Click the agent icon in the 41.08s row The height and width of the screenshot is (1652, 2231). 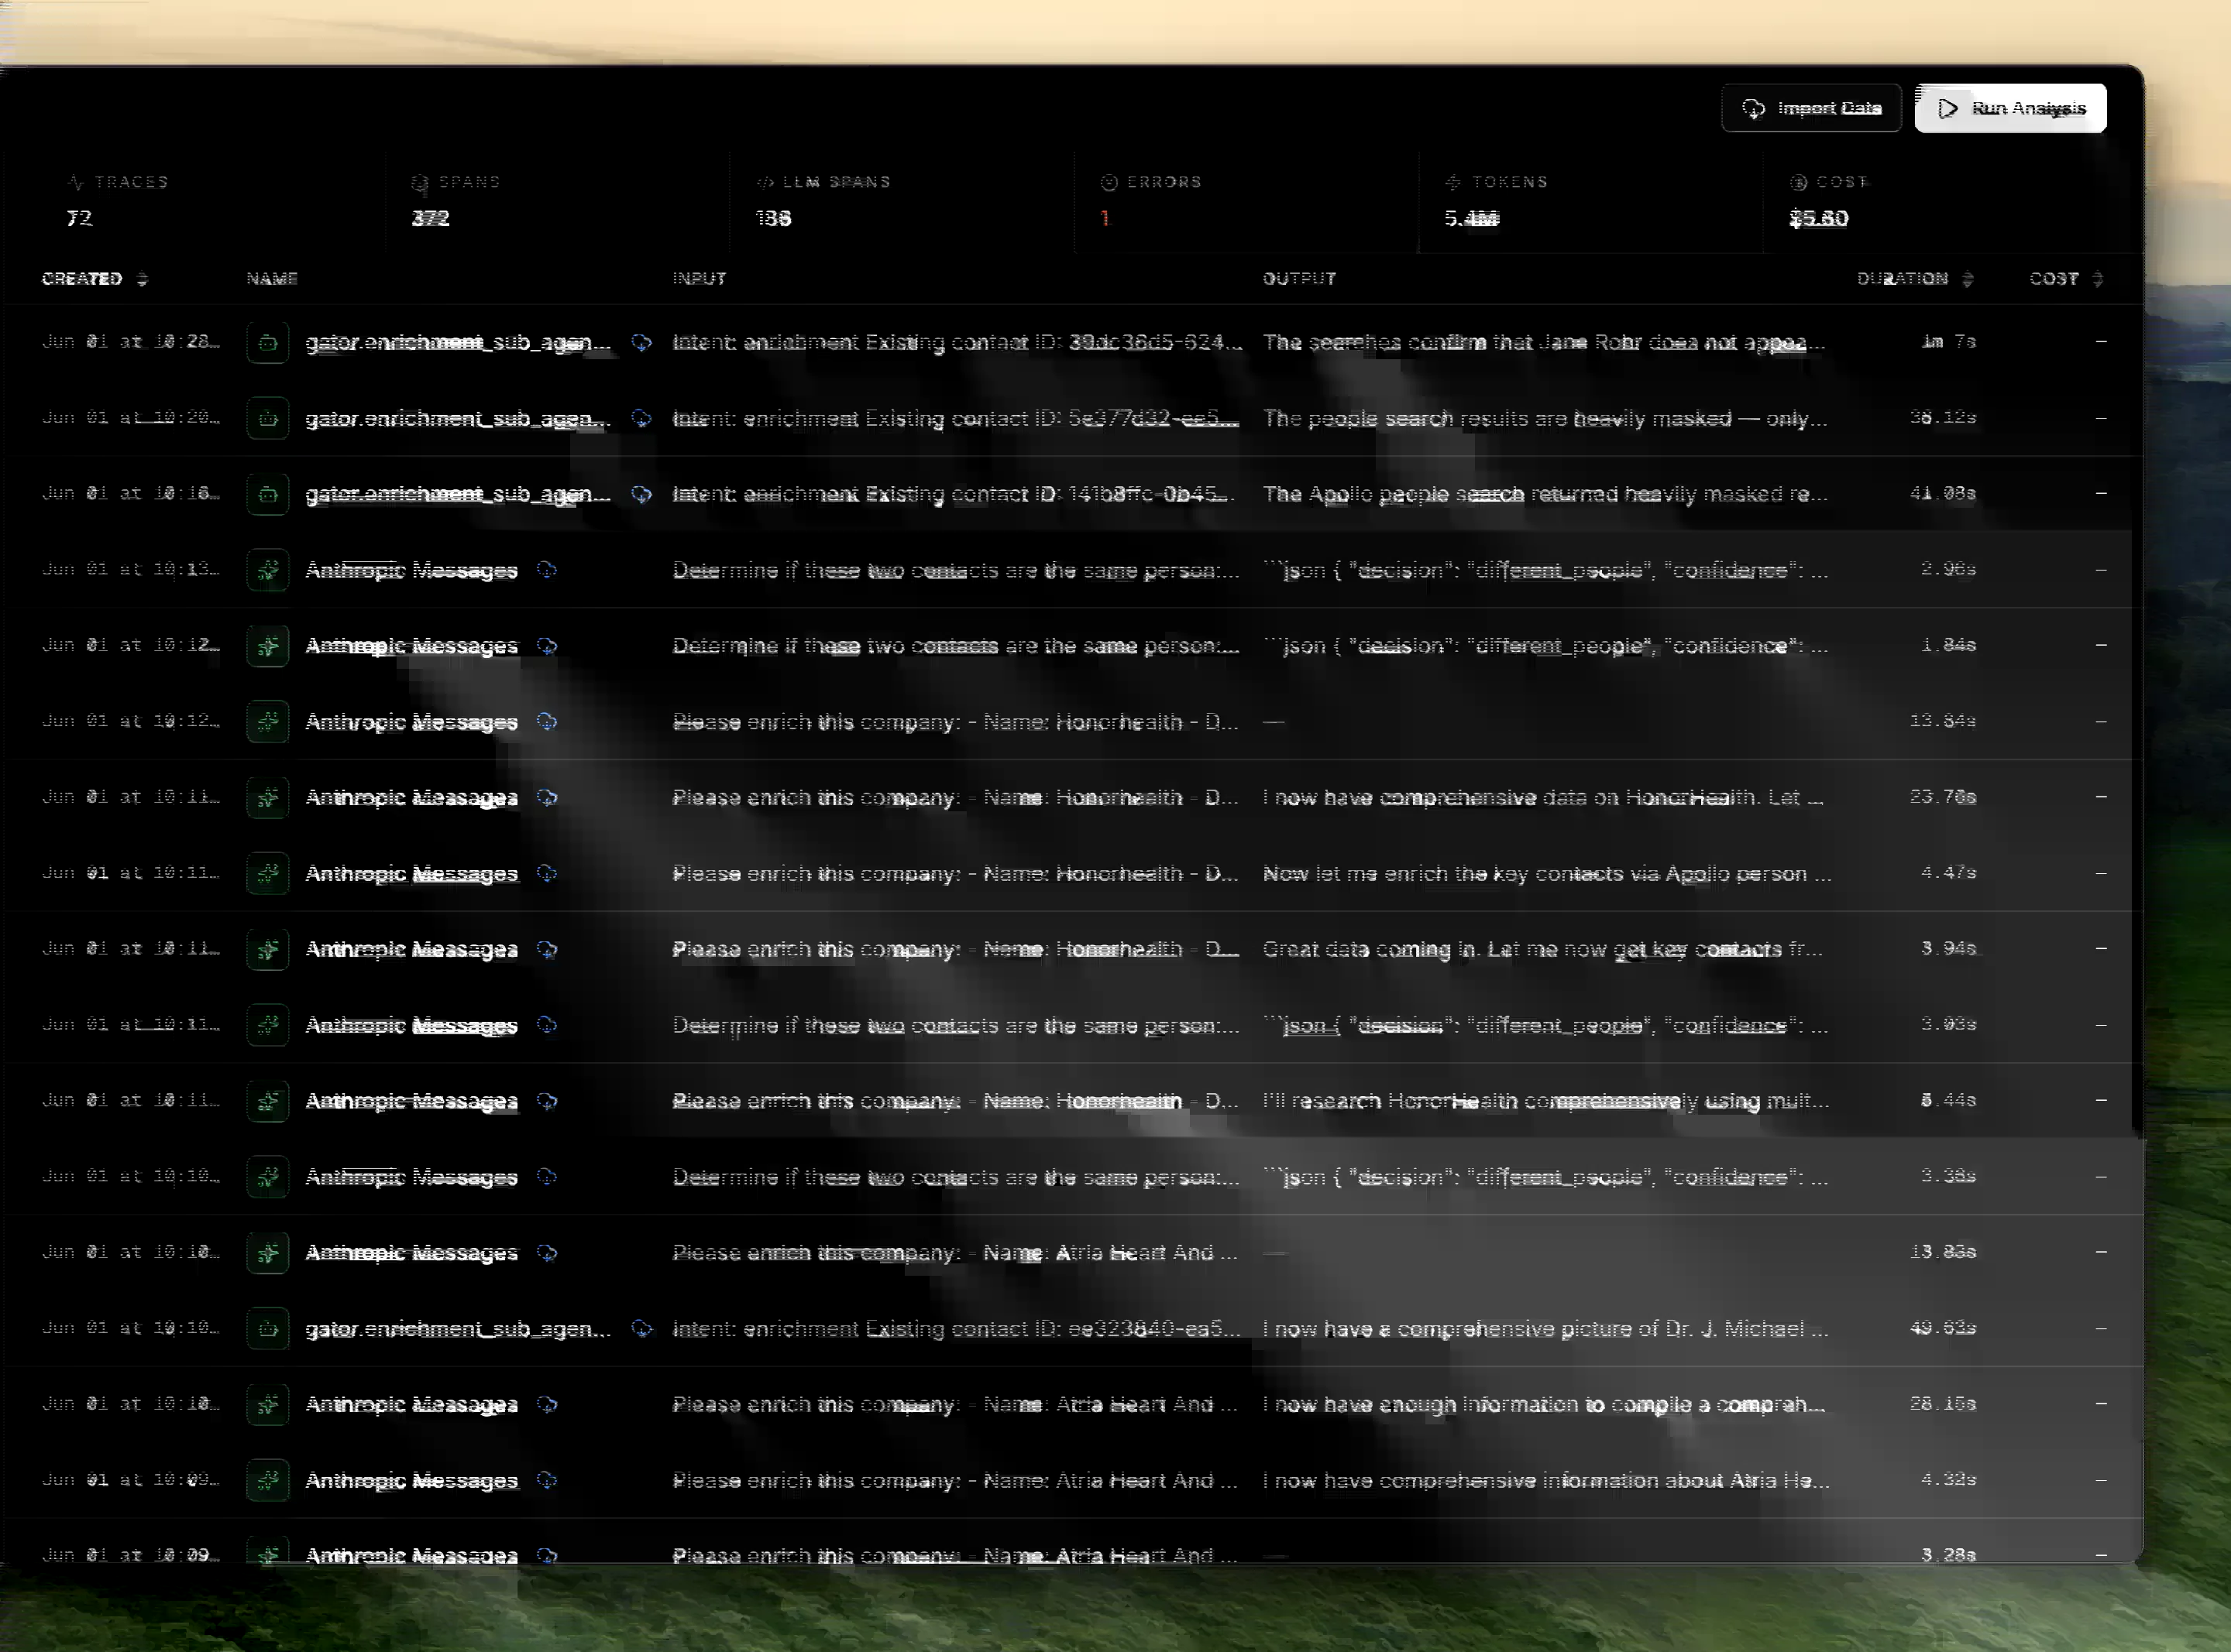coord(268,495)
